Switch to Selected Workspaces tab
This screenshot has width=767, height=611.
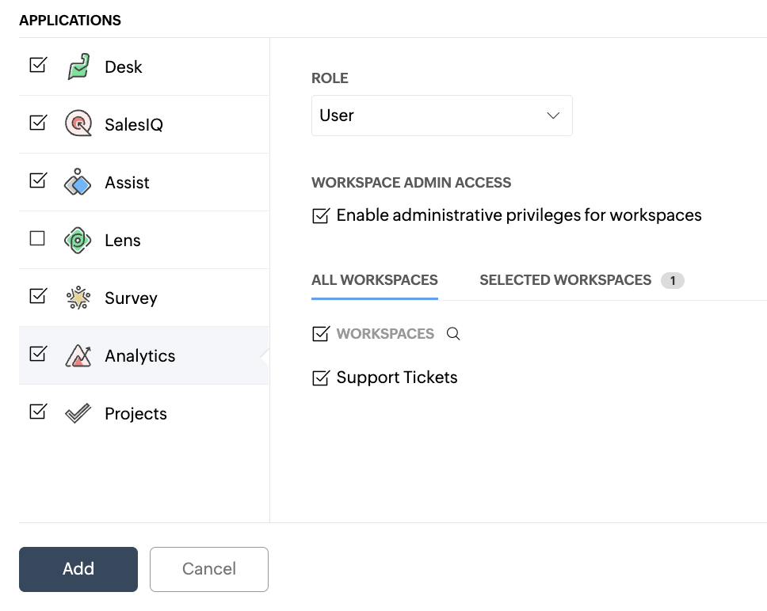566,280
